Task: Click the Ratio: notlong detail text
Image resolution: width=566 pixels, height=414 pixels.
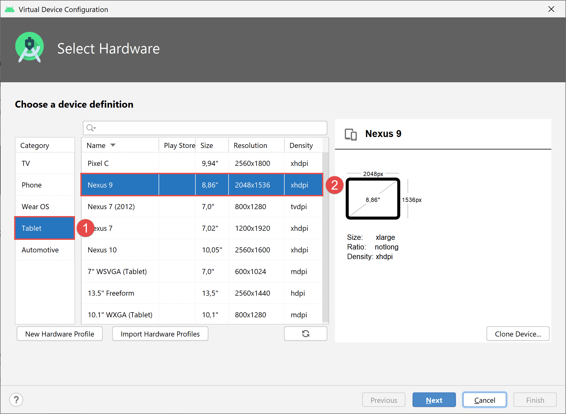Action: 373,247
